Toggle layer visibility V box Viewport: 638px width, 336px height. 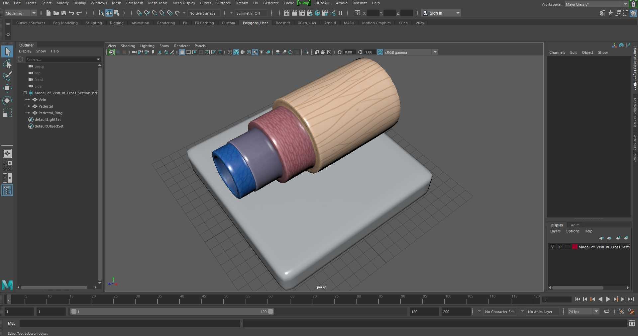click(552, 247)
